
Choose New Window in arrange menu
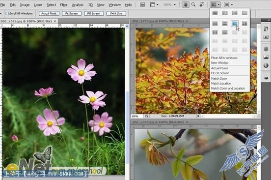219,62
